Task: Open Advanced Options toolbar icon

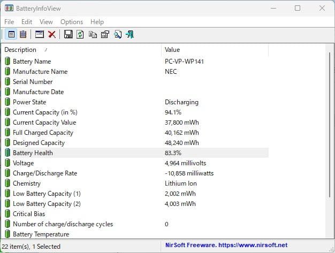Action: point(40,34)
